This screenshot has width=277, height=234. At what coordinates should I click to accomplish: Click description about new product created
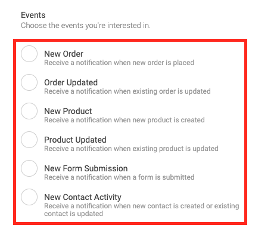(125, 120)
